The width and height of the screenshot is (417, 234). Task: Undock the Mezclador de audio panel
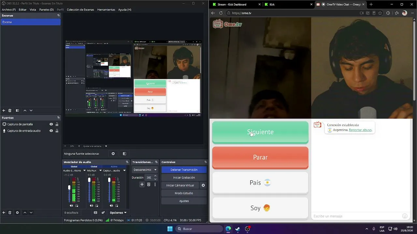click(127, 162)
